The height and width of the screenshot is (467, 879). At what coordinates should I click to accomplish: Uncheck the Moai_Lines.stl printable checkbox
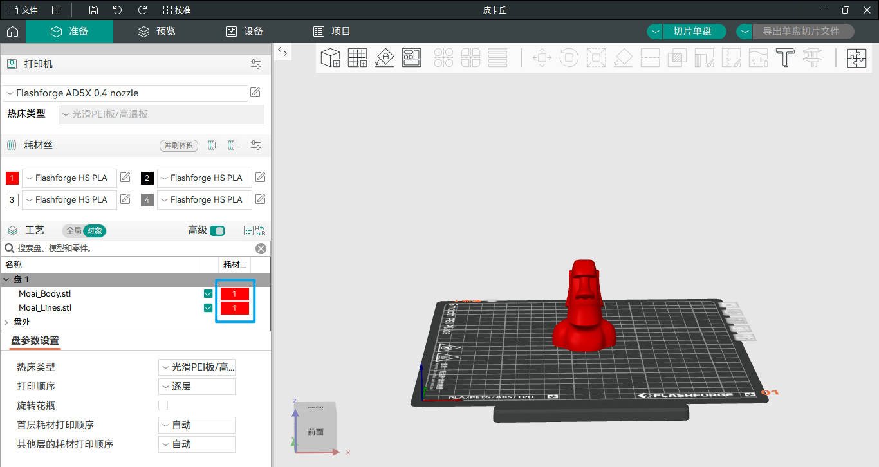[208, 307]
